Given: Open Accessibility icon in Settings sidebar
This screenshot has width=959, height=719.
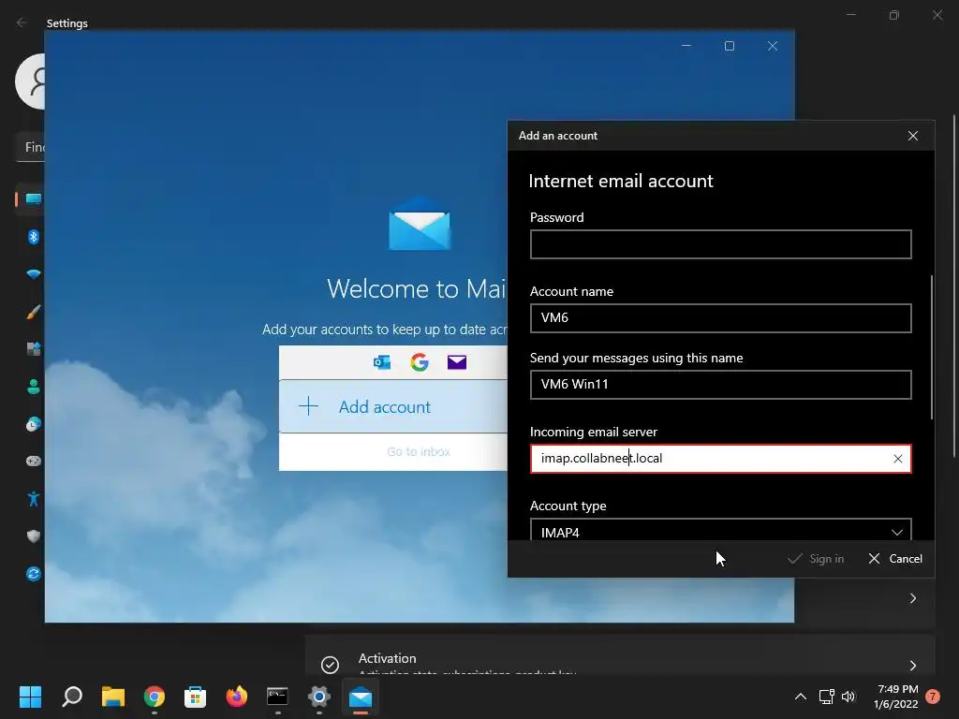Looking at the screenshot, I should point(33,499).
